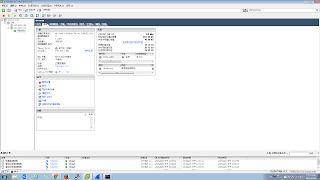The height and width of the screenshot is (180, 320).
Task: Open the command prompt taskbar icon
Action: [x=107, y=176]
